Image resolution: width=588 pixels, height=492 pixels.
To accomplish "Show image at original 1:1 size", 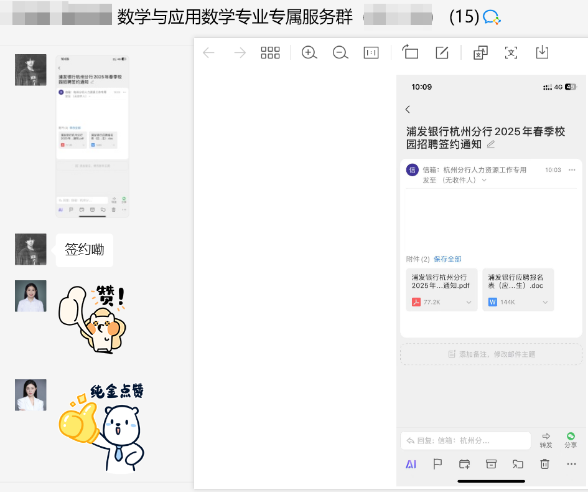I will click(371, 53).
